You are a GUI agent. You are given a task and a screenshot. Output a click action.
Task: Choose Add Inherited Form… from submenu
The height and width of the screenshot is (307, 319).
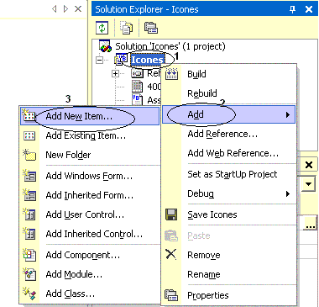click(90, 195)
